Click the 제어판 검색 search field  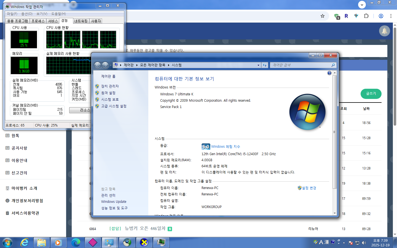click(x=301, y=65)
